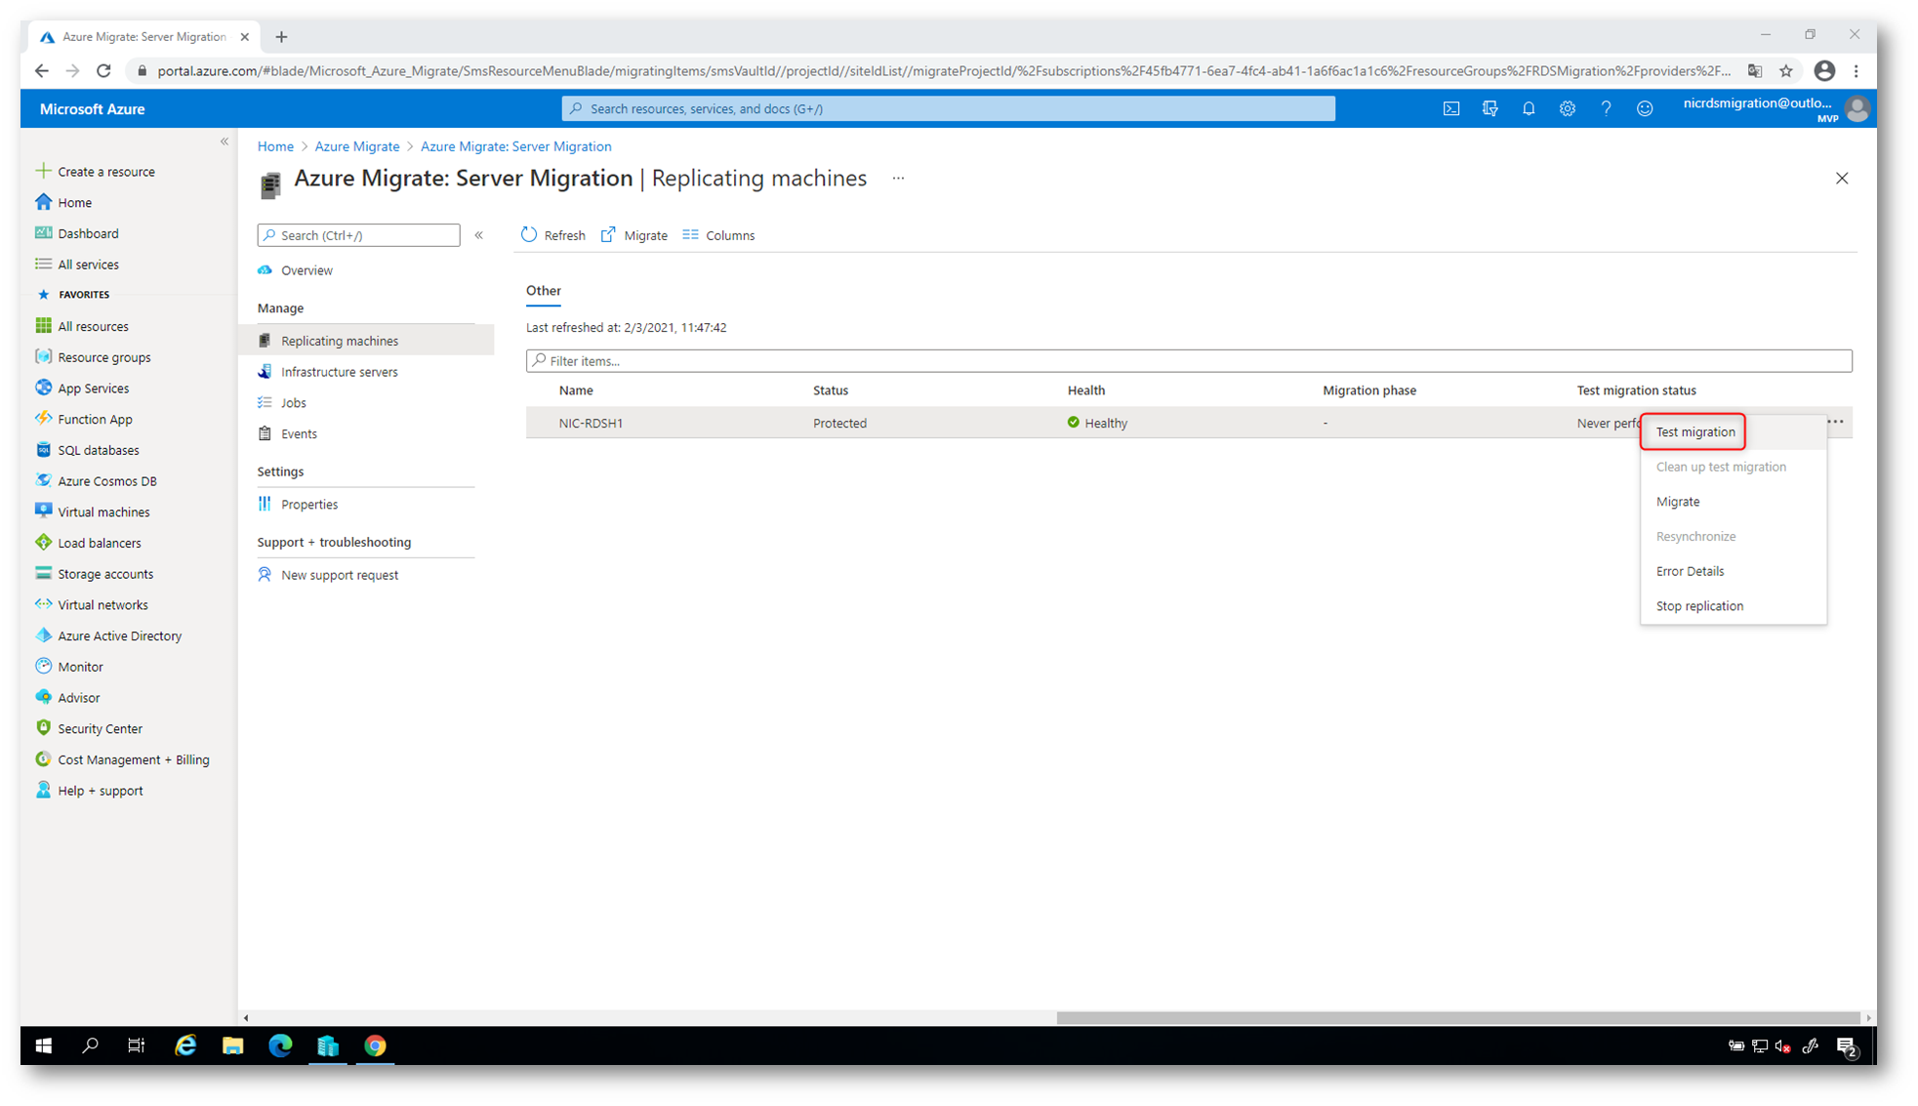1918x1106 pixels.
Task: Open Monitor from the sidebar
Action: (x=80, y=668)
